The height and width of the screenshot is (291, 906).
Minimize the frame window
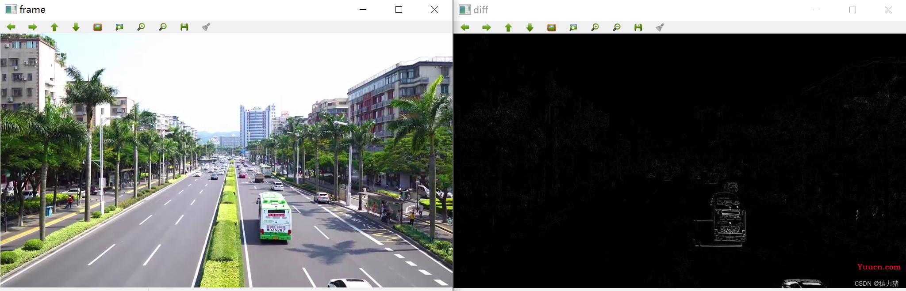(363, 9)
